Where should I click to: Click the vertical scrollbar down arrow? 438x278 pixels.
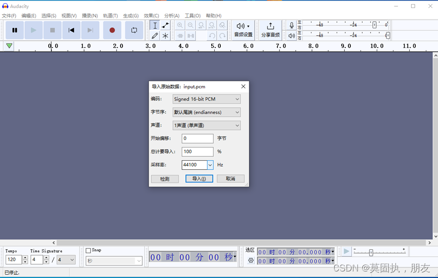pos(435,236)
